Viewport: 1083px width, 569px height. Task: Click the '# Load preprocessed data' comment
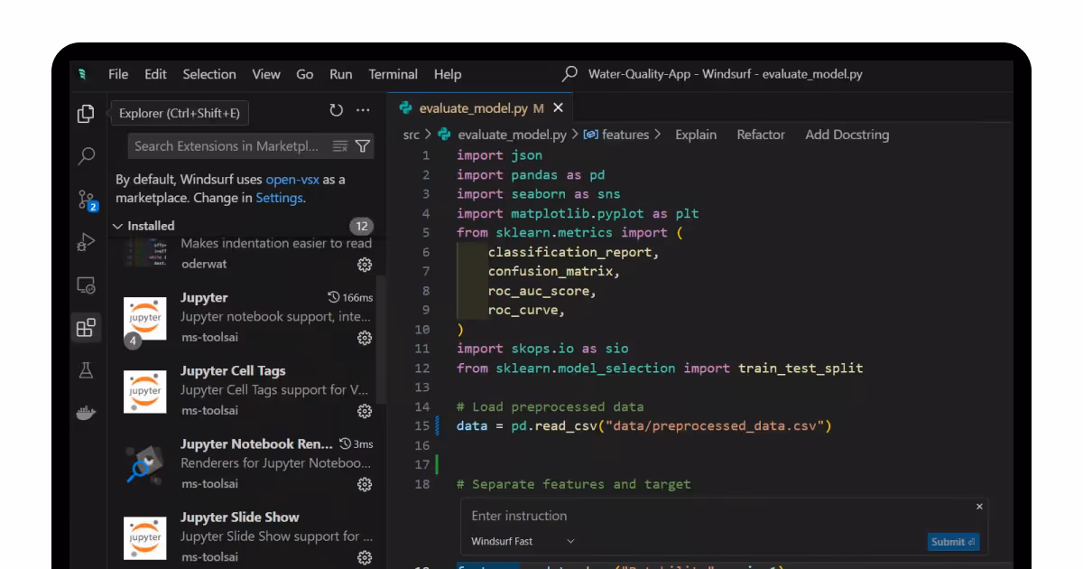(551, 406)
